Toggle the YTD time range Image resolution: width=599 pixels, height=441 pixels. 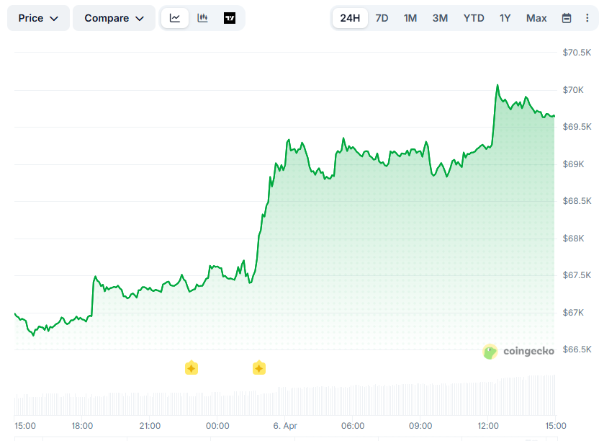coord(474,17)
